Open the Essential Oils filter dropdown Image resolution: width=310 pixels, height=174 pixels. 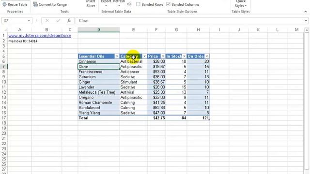click(117, 56)
